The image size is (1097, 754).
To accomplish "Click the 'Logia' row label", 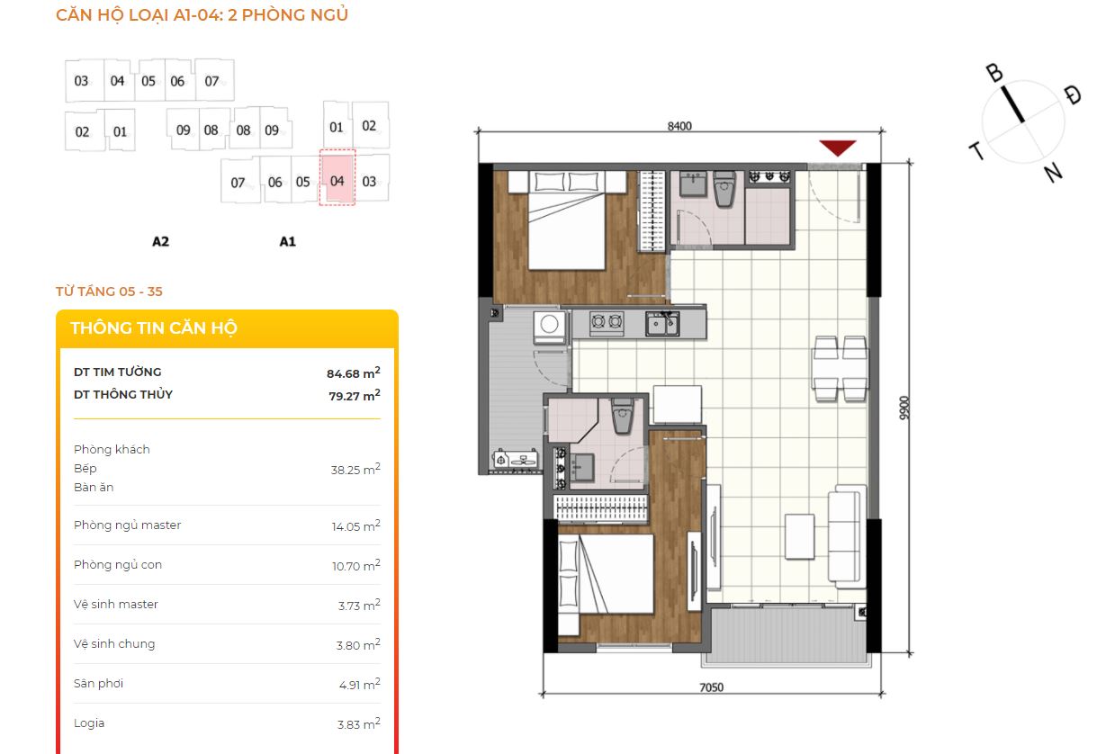I will point(89,723).
